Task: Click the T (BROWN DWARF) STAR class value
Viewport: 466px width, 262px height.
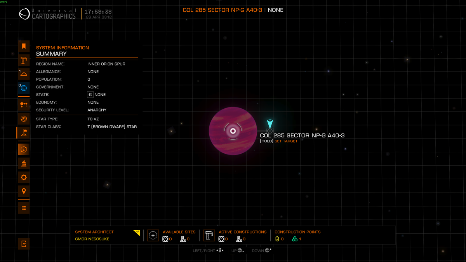Action: (112, 127)
